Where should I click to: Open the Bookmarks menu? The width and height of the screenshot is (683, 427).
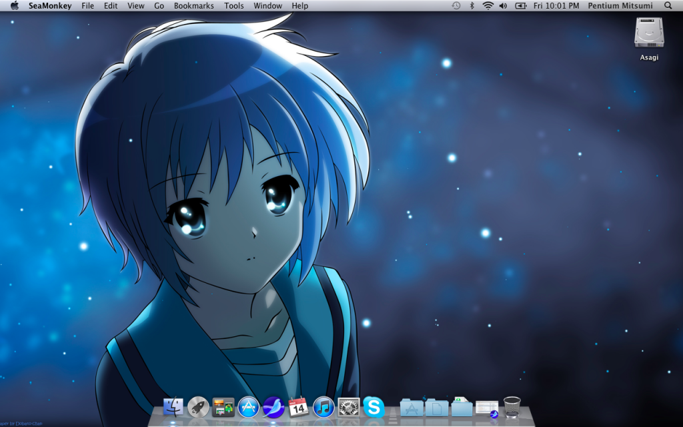(194, 5)
